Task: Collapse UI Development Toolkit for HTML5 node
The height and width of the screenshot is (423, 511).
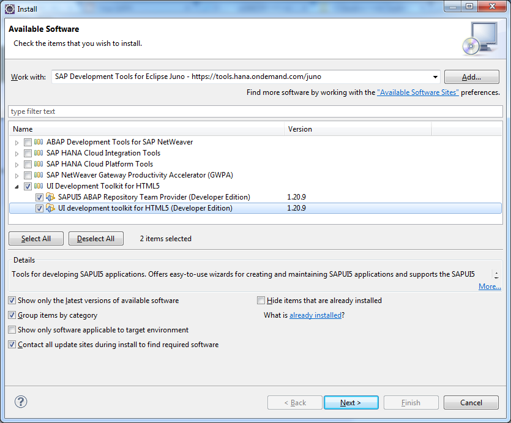Action: 17,187
